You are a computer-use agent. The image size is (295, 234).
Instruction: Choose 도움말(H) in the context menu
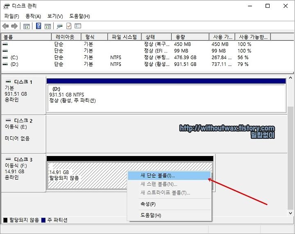[169, 216]
